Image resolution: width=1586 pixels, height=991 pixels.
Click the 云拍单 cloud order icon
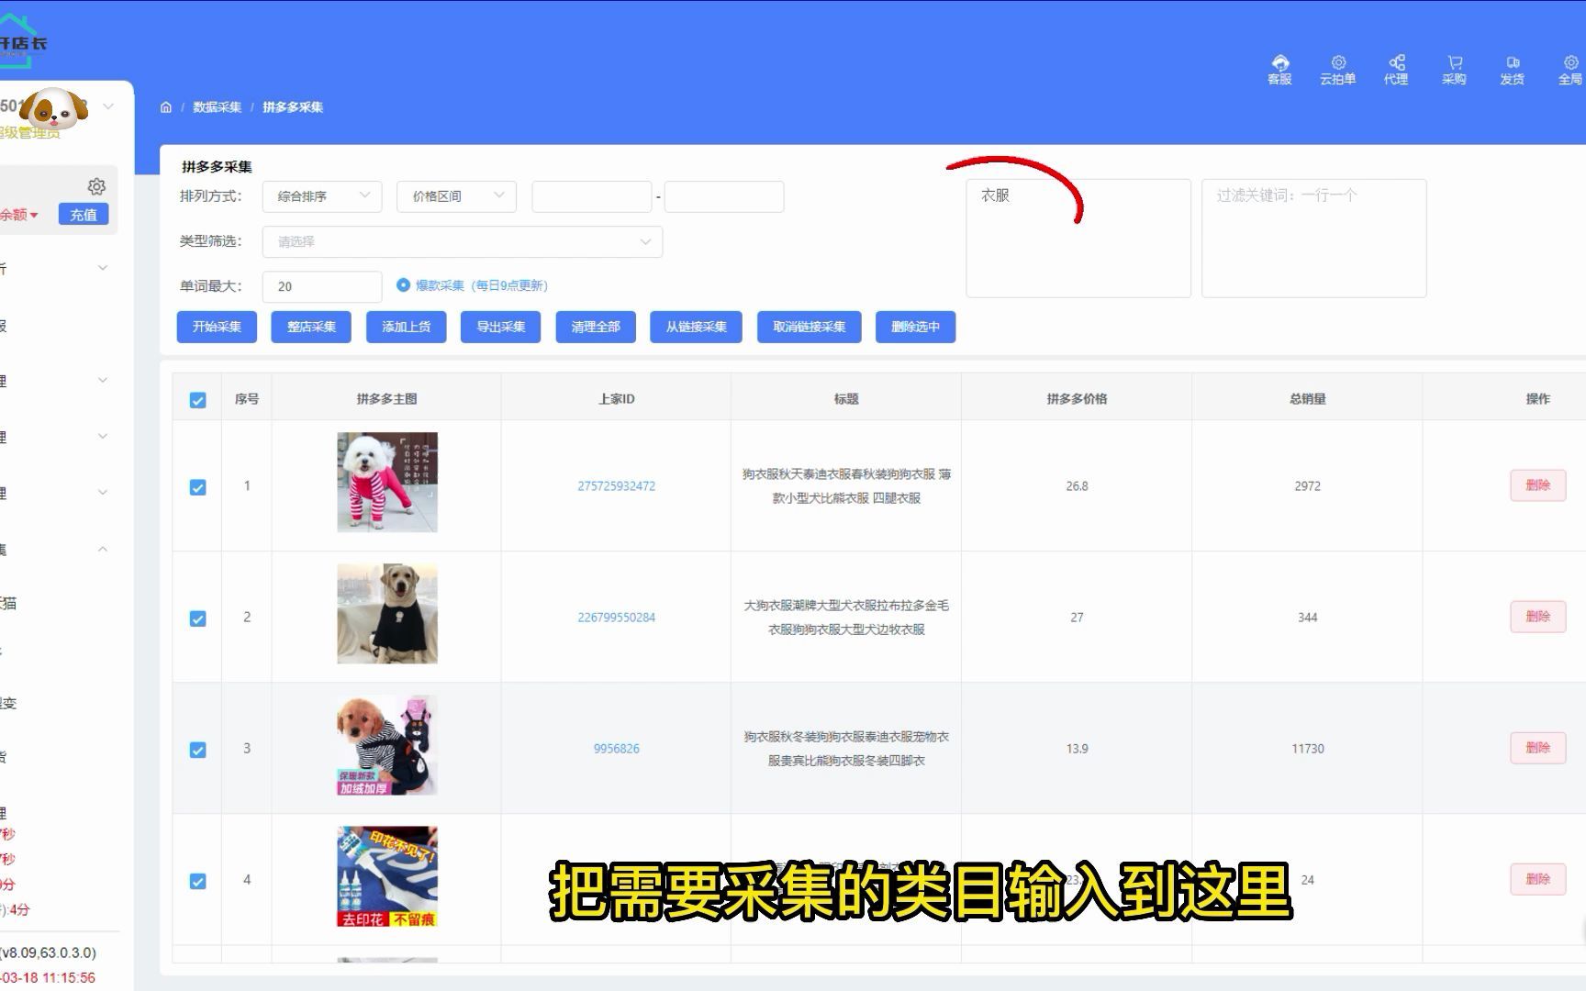[1338, 69]
